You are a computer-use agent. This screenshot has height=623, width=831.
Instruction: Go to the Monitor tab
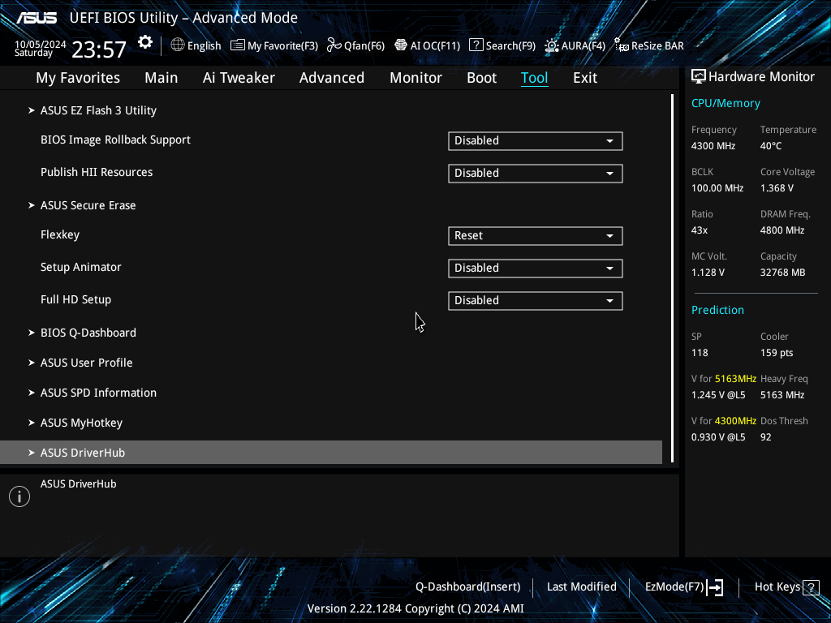point(415,78)
